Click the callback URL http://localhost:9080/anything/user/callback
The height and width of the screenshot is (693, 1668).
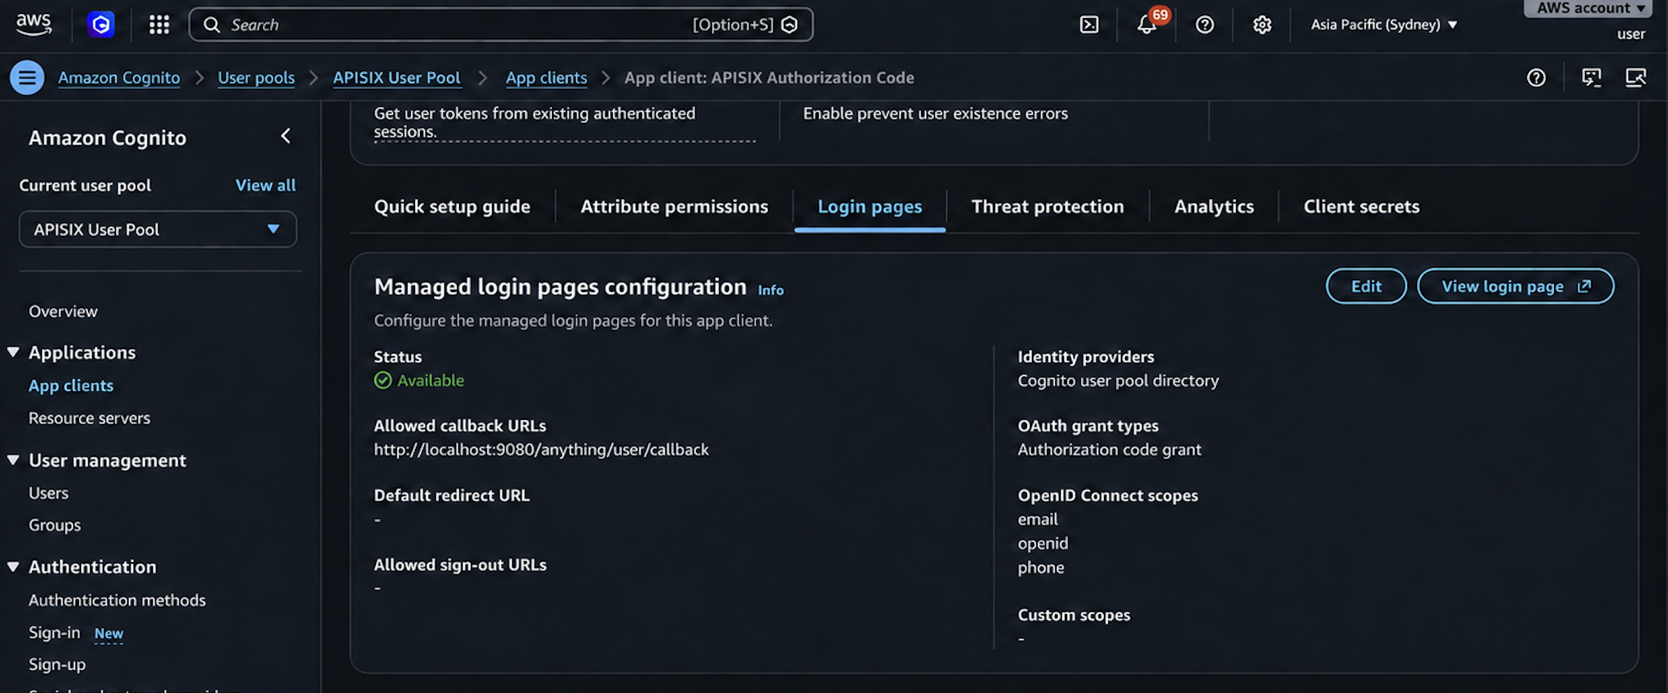pos(542,449)
